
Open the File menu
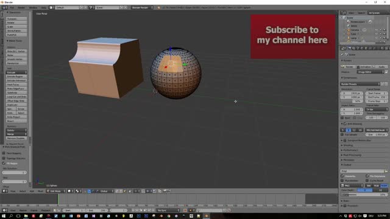click(12, 7)
